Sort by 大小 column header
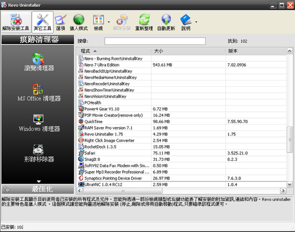 (x=188, y=51)
